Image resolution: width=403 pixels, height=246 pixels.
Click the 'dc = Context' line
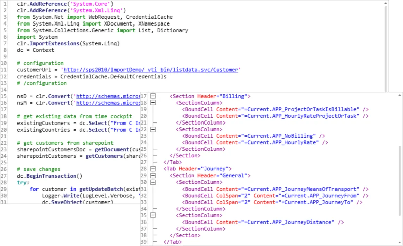point(36,50)
